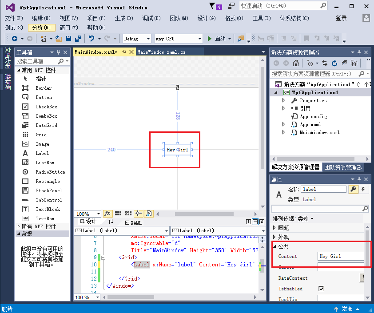Viewport: 374px width, 313px height.
Task: Open the Properties wrench tab in the properties panel
Action: pos(353,189)
